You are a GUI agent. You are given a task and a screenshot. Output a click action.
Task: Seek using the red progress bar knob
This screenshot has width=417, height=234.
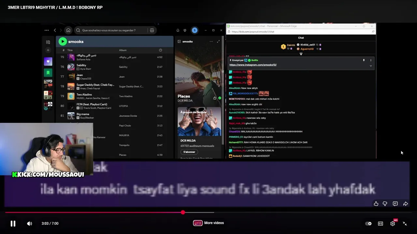(183, 212)
